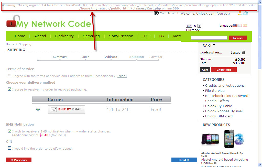Screen dimensions: 262x167
Task: Open Special Offers category
Action: [x=217, y=101]
